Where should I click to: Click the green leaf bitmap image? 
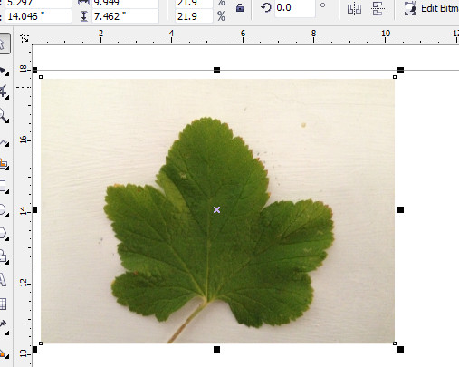point(217,211)
